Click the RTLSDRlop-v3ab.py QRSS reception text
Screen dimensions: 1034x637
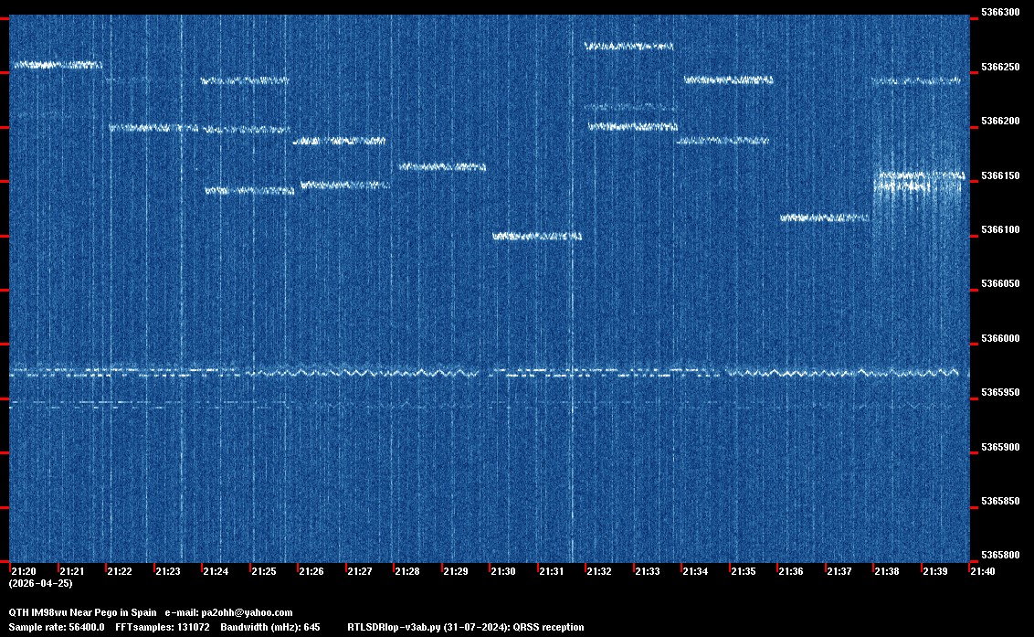pos(466,627)
